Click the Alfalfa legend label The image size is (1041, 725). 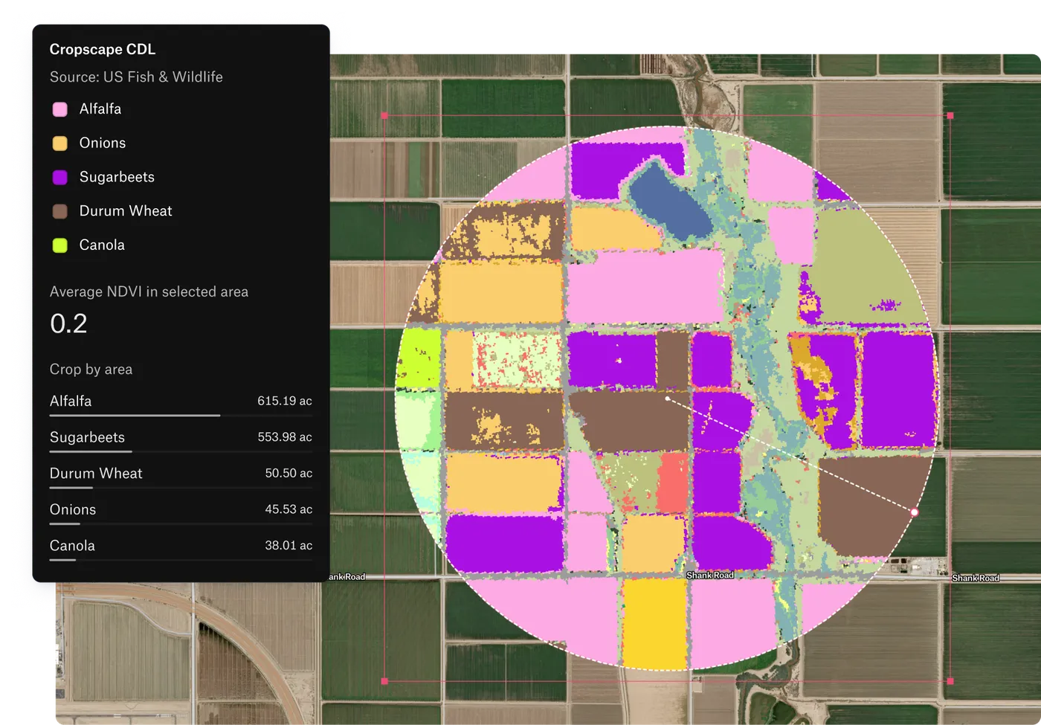point(100,109)
